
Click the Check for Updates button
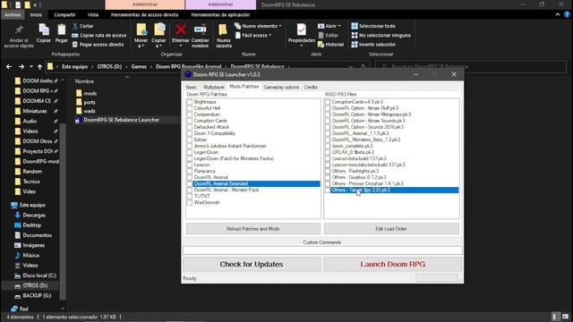(x=252, y=265)
